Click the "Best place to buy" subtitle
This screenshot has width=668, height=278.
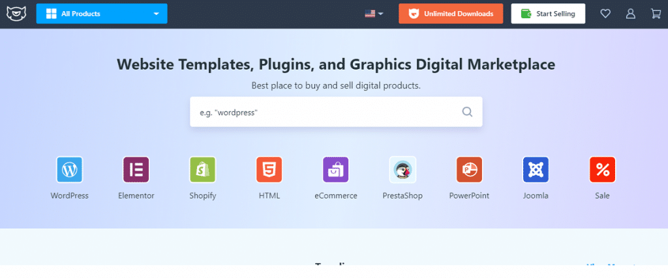pos(336,85)
